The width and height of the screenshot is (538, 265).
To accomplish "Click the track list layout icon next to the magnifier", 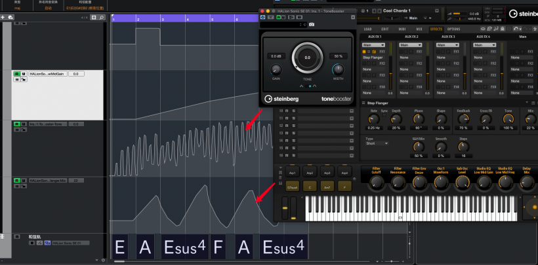I will coord(94,17).
